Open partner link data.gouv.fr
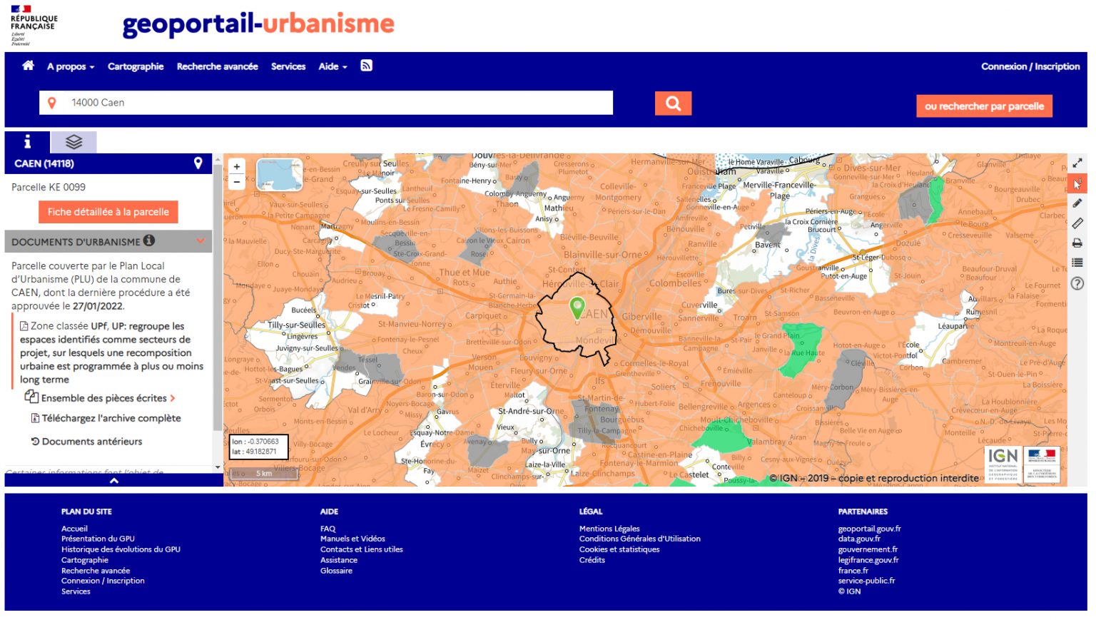Screen dimensions: 1096x620 859,539
